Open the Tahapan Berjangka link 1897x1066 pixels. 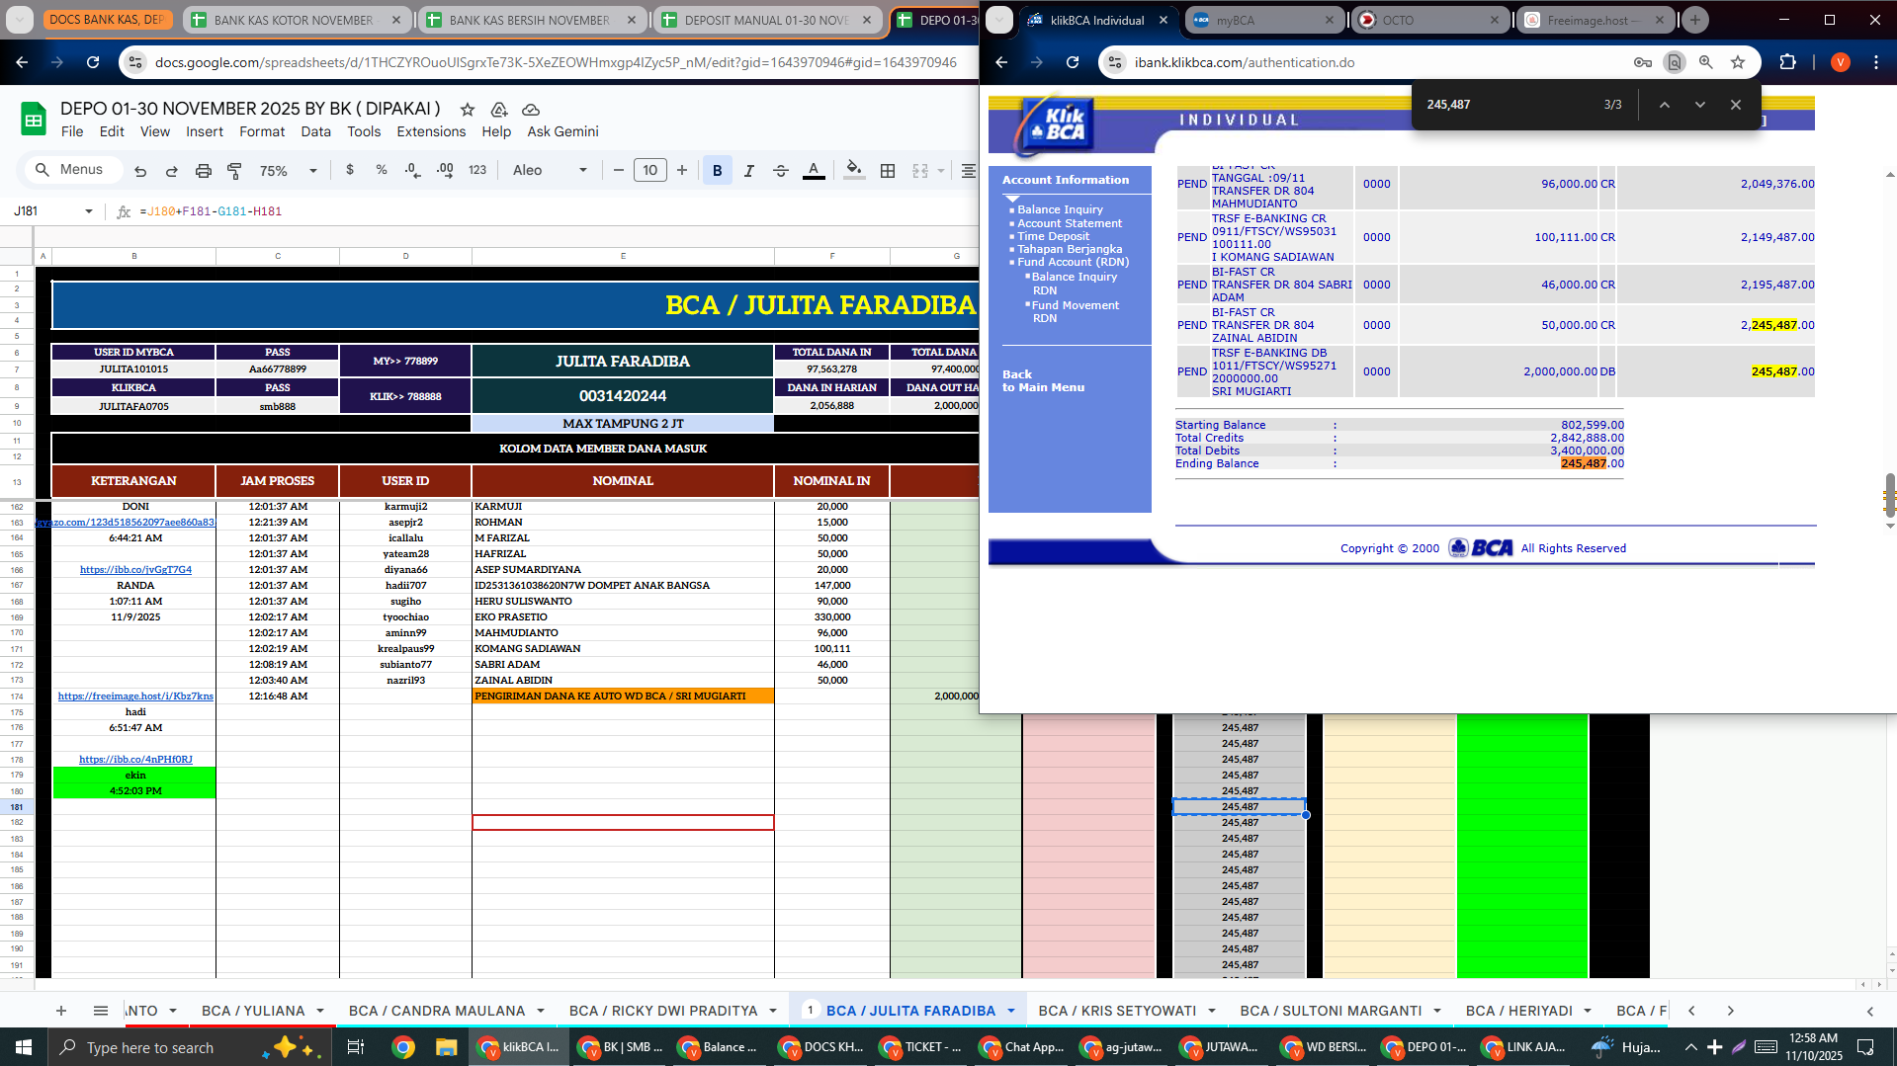(1070, 249)
